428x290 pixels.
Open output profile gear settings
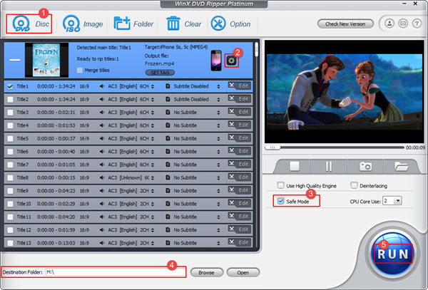tap(231, 61)
